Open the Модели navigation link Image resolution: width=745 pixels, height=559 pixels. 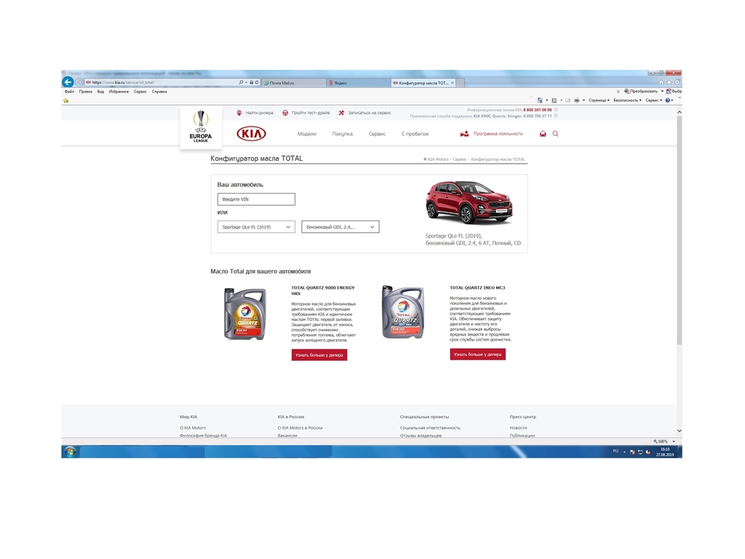(x=306, y=134)
